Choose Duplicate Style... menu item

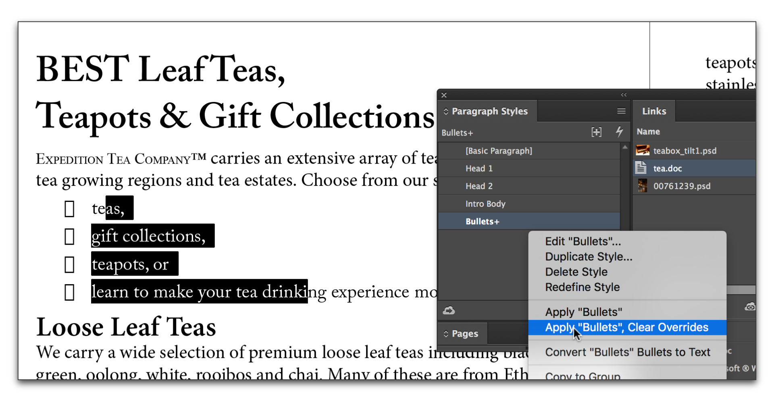click(x=627, y=257)
